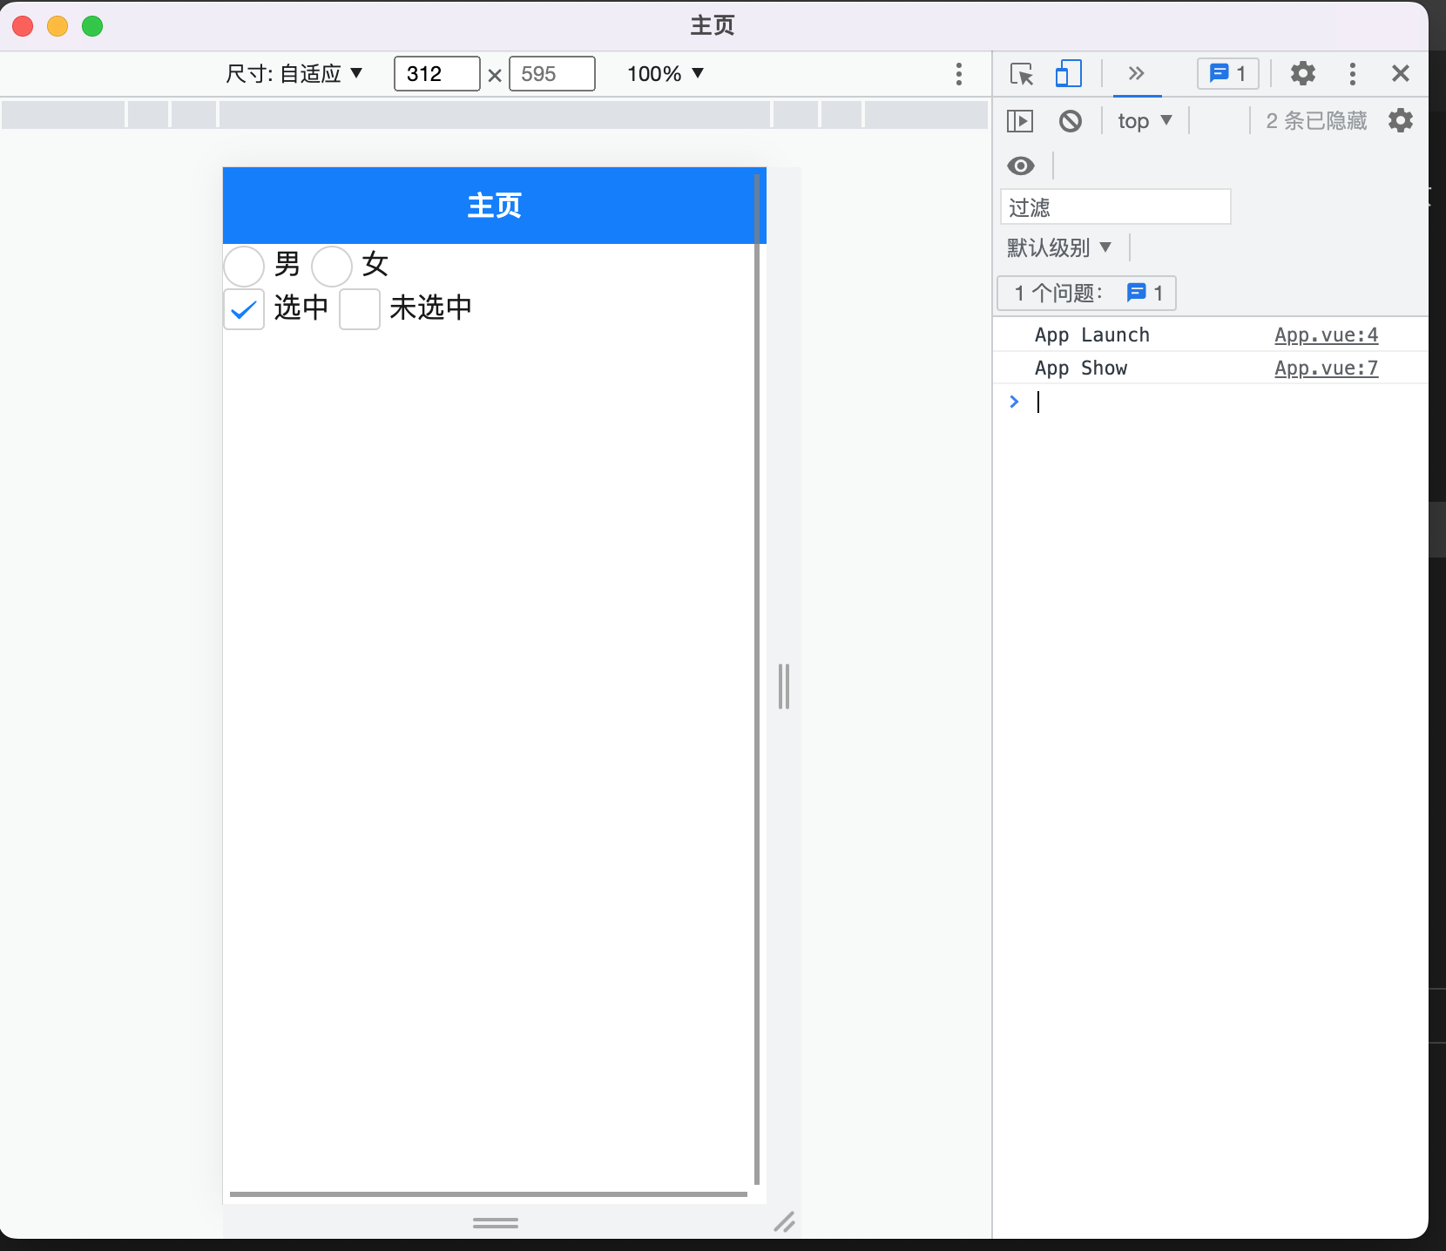The image size is (1446, 1251).
Task: Focus the 过滤 filter input field
Action: click(x=1115, y=206)
